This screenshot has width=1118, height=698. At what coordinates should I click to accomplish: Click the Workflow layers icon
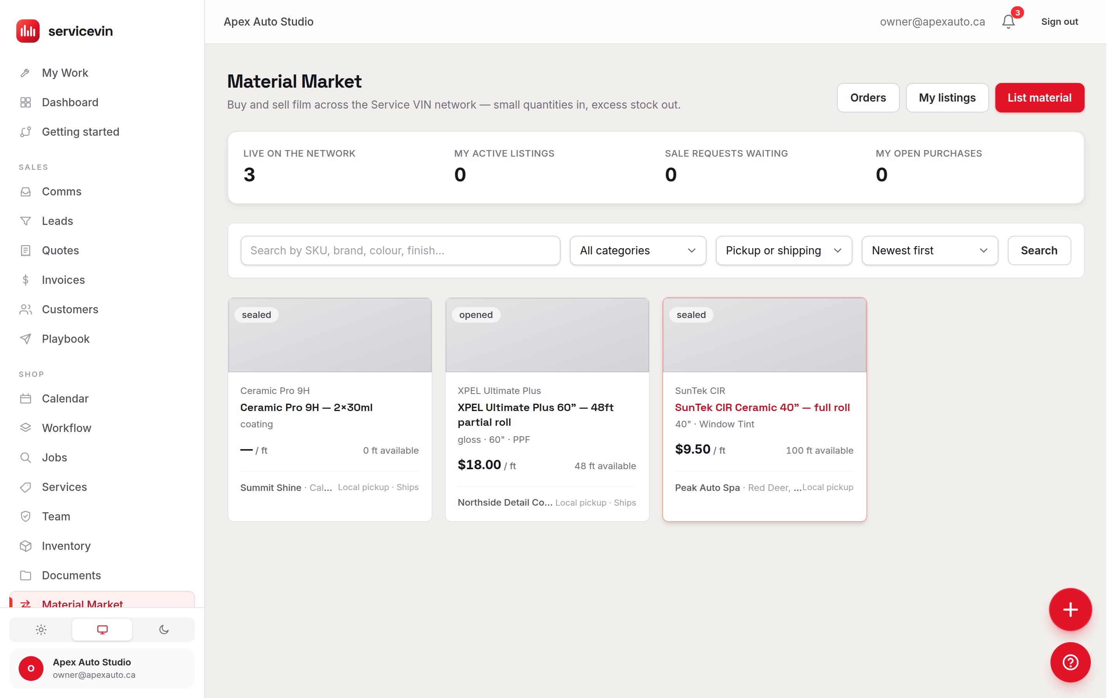click(25, 428)
